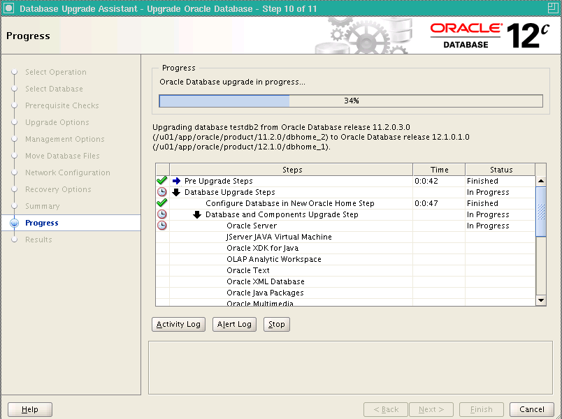Click the steps table vertical scrollbar thumb

[541, 212]
